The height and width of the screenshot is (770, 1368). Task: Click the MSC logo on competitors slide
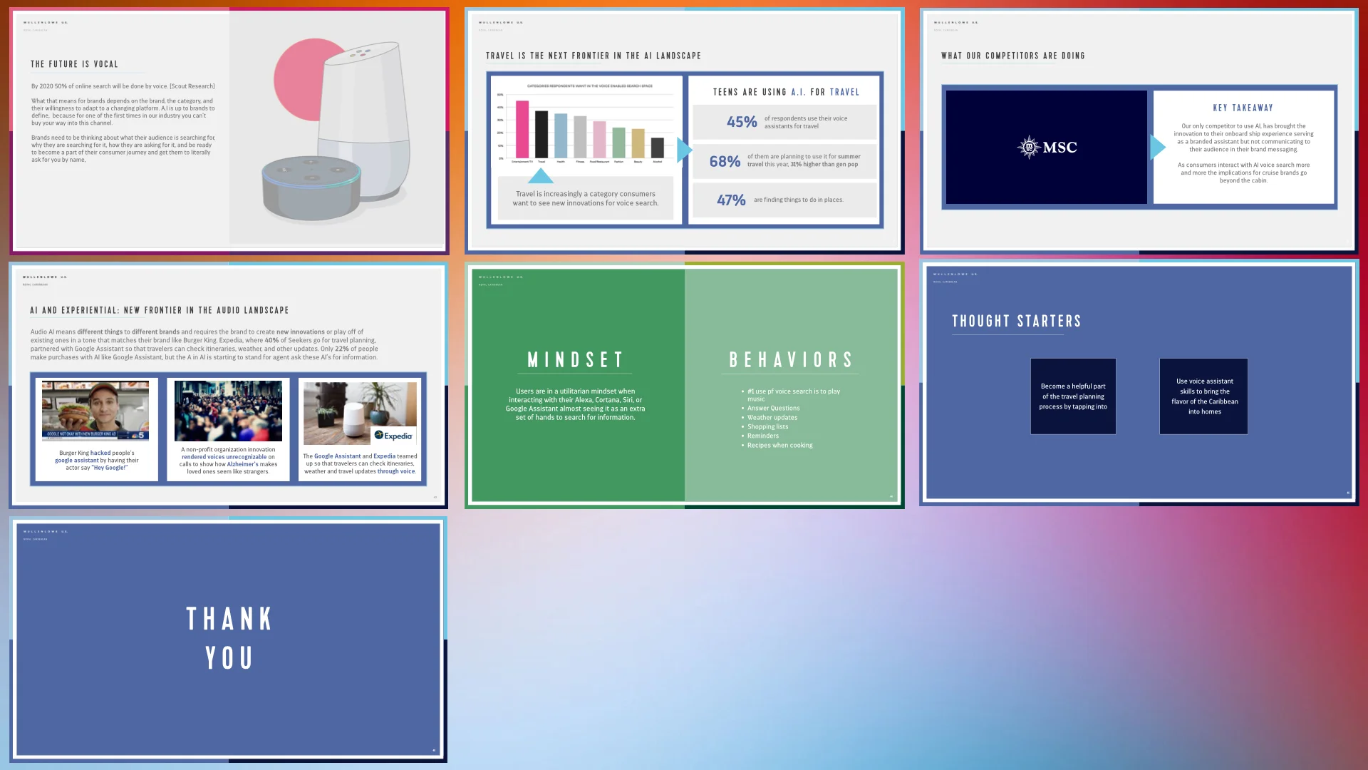pyautogui.click(x=1047, y=147)
